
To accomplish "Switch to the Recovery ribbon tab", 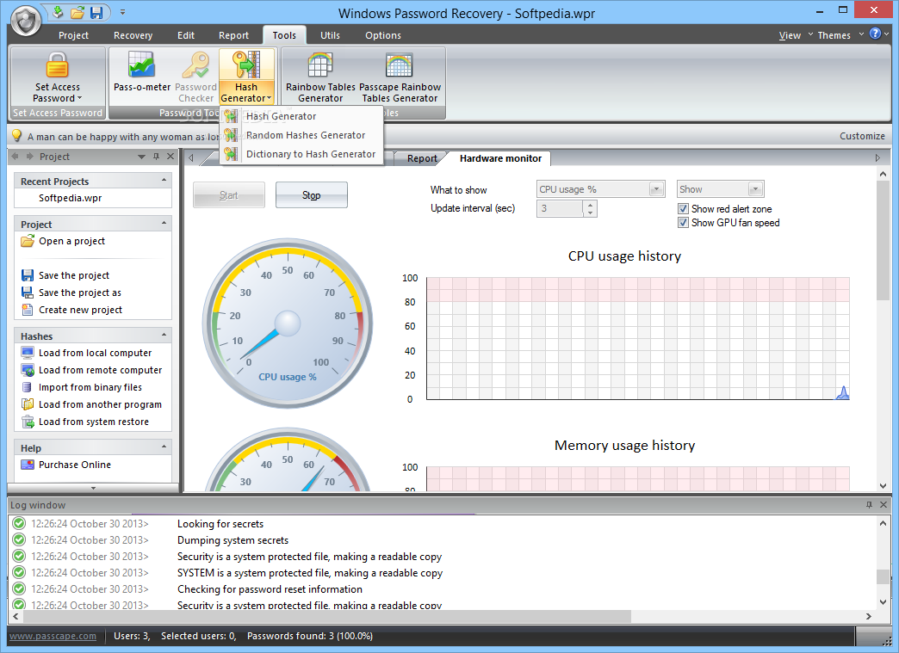I will pos(133,35).
